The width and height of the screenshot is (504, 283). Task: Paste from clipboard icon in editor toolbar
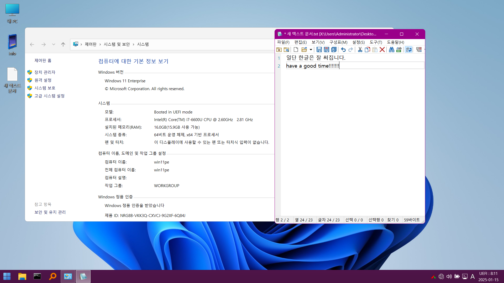(x=375, y=50)
